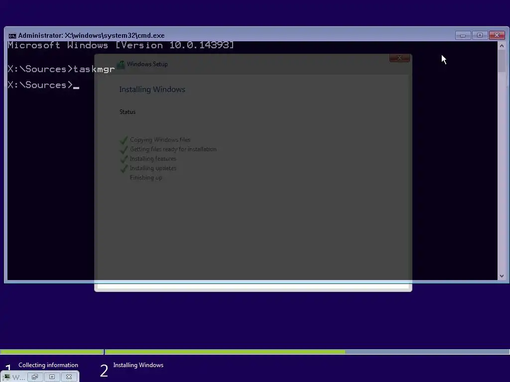The height and width of the screenshot is (382, 510).
Task: Click the up arrow on the cmd scrollbar
Action: point(502,46)
